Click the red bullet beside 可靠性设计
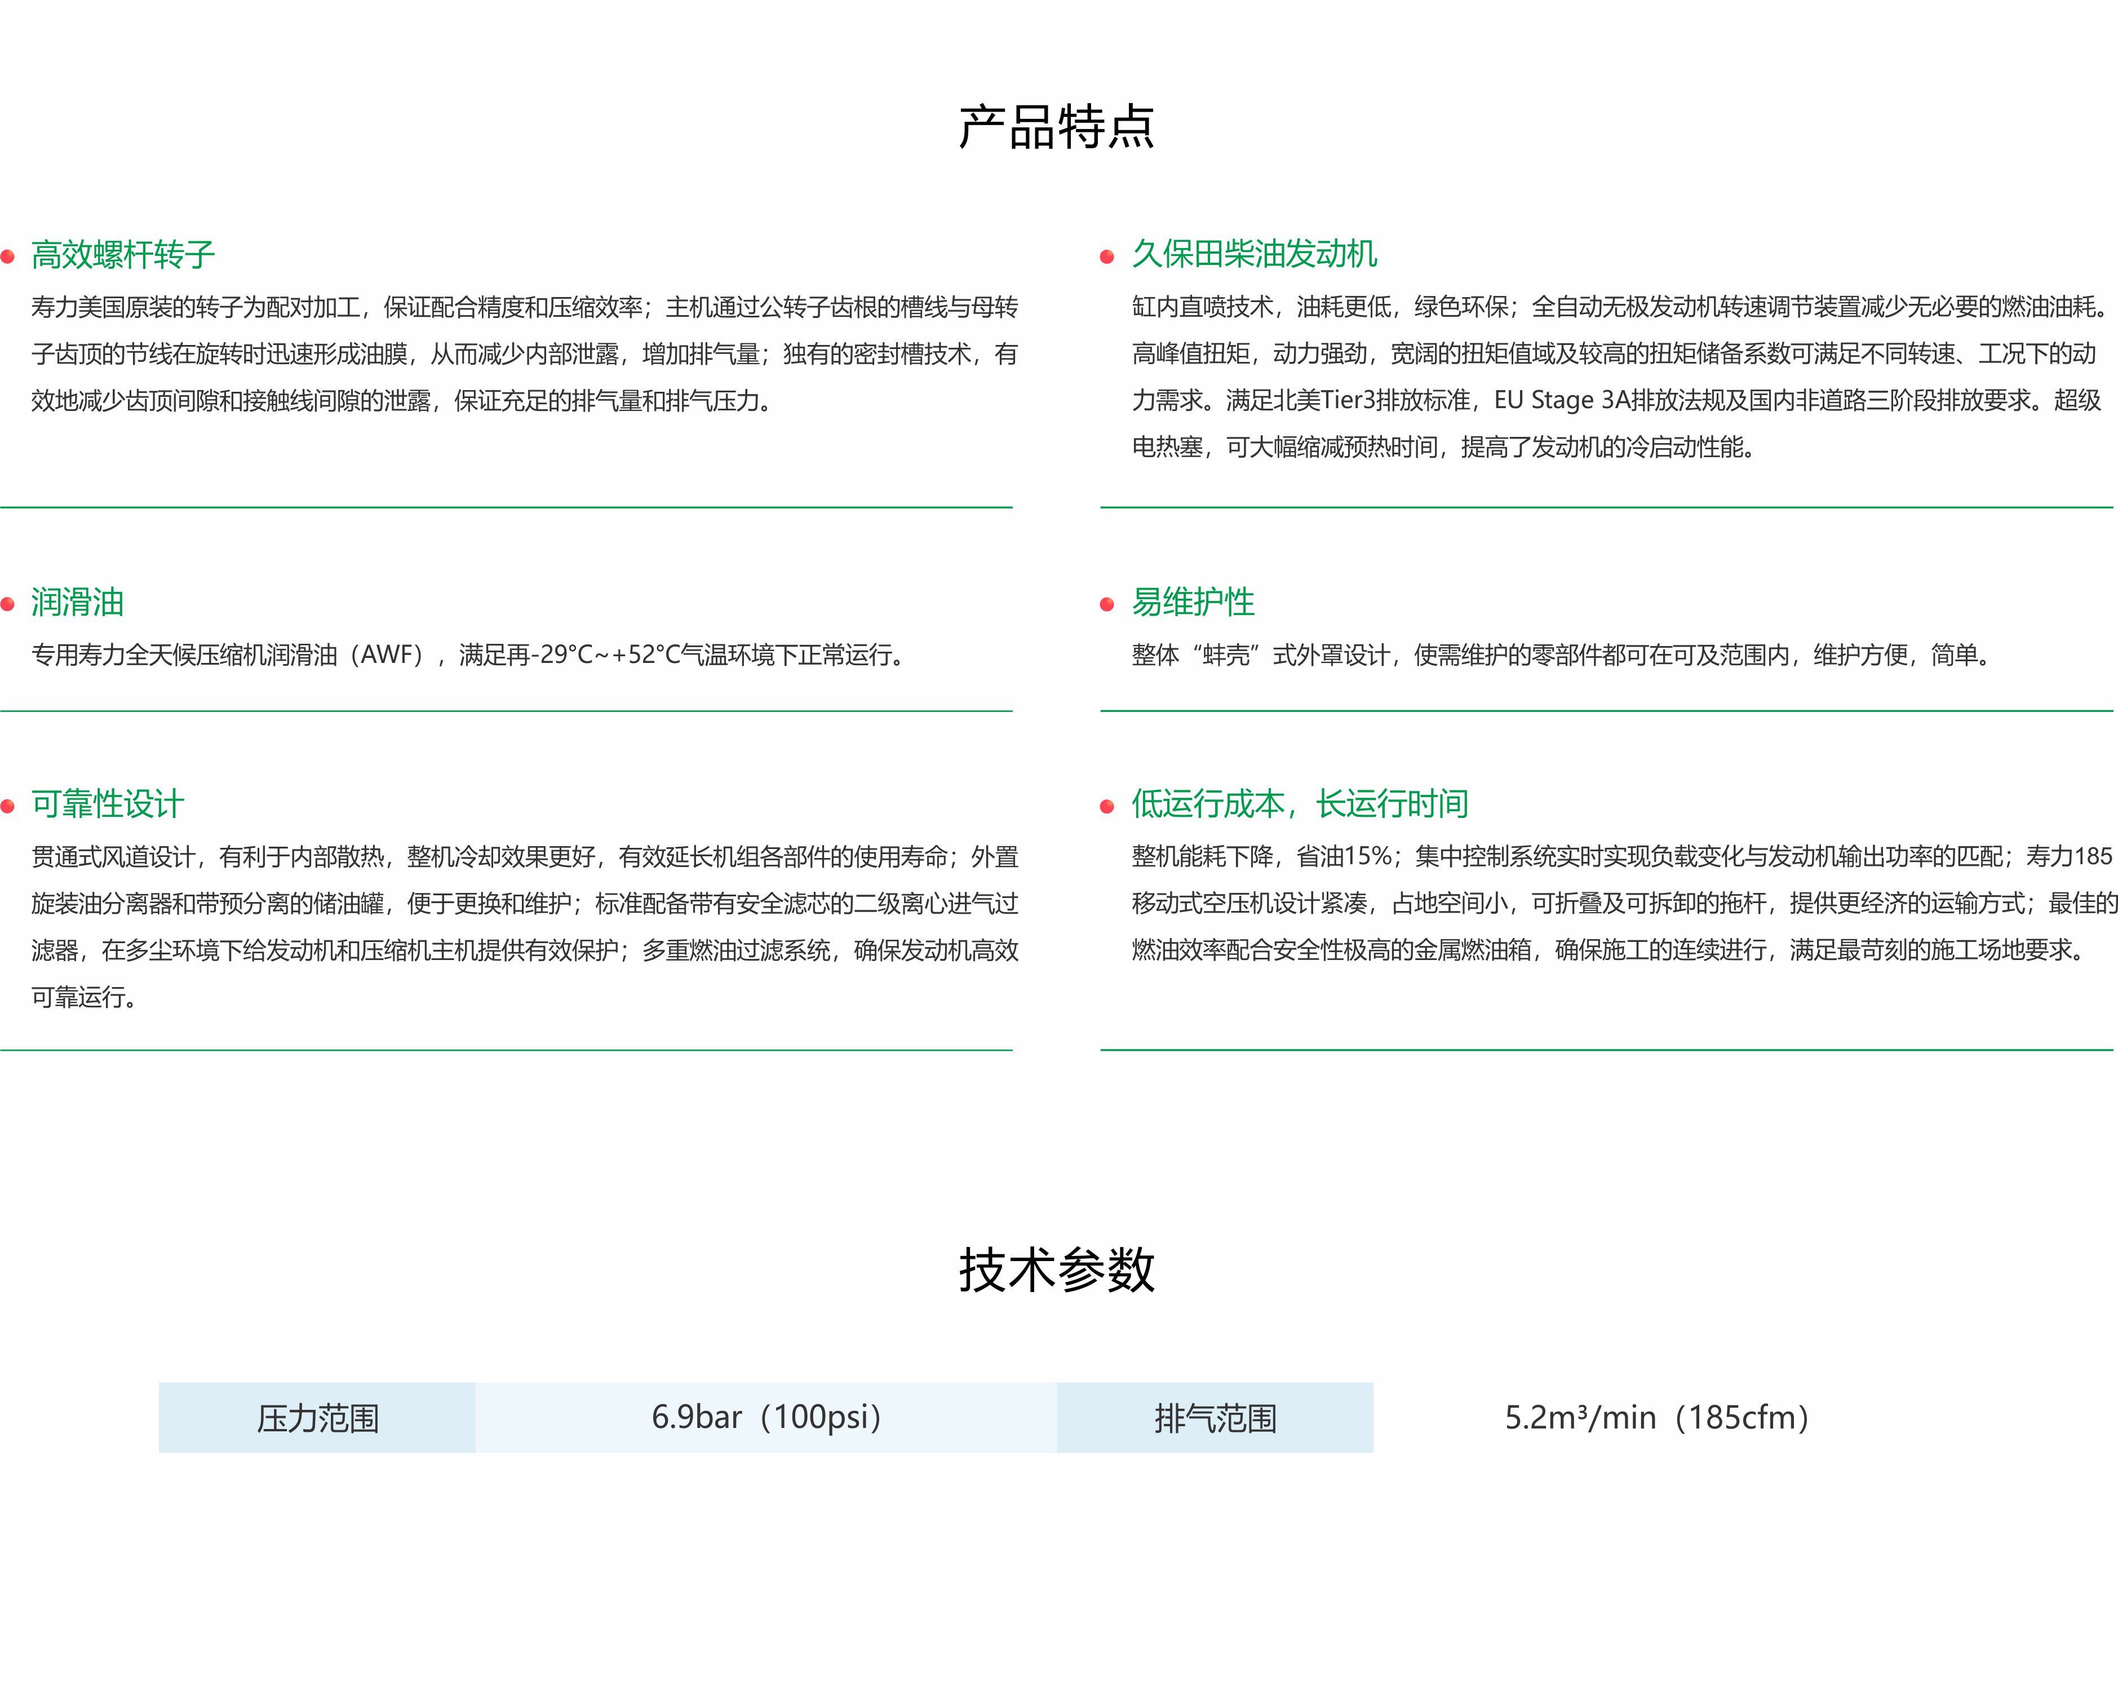The height and width of the screenshot is (1694, 2118). 8,807
